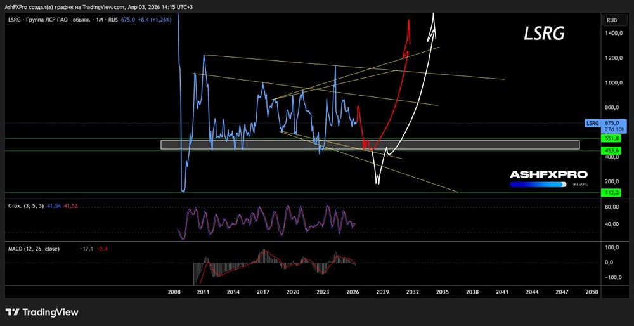Click the TradingView logo icon
The width and height of the screenshot is (634, 326).
(x=13, y=312)
